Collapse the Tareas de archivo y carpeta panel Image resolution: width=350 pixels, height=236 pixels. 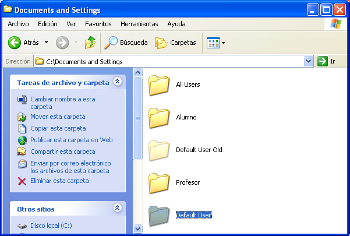coord(117,82)
